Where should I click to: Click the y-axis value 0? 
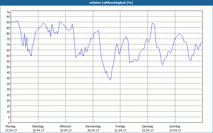click(x=9, y=123)
